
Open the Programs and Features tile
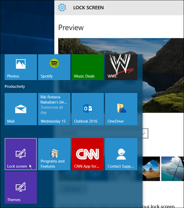pos(54,154)
